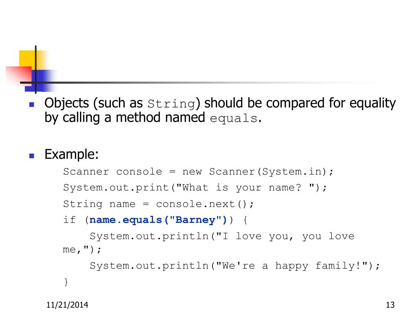Viewport: 420px width, 315px height.
Task: Click the slide number 13
Action: point(390,305)
